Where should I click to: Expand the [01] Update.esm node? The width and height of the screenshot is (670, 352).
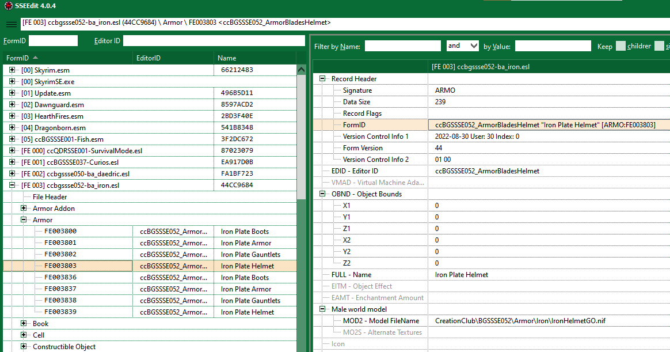[x=12, y=93]
